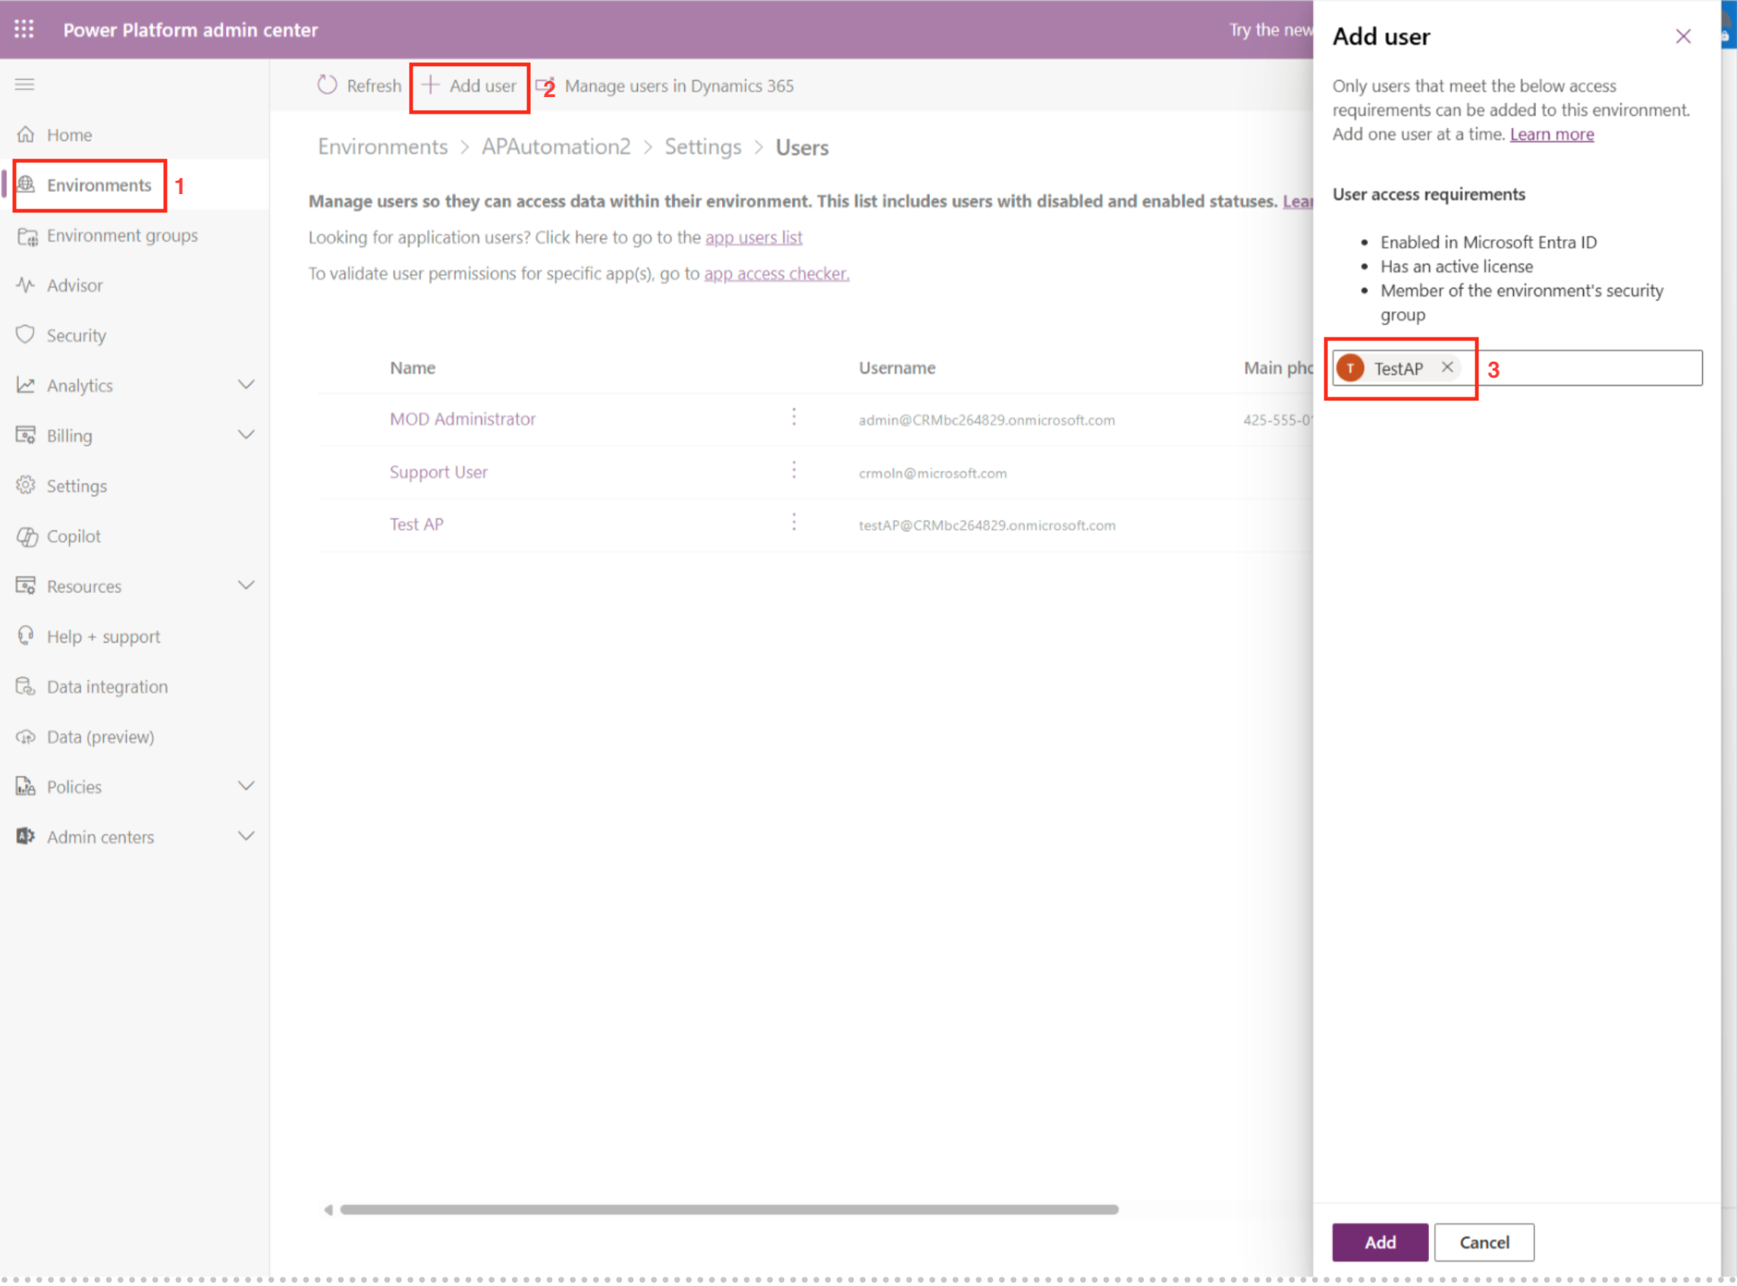Screen dimensions: 1737x1286
Task: Click admin@CRMbc264829.onmicrosoft.com username
Action: pyautogui.click(x=987, y=419)
